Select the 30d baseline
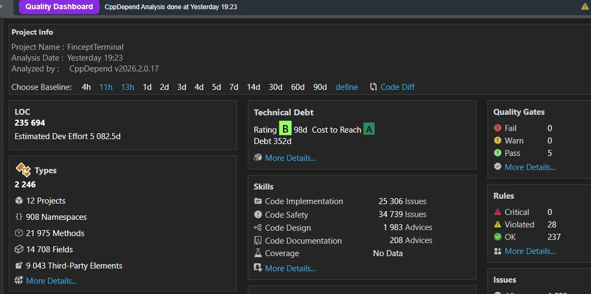591x294 pixels. coord(275,87)
